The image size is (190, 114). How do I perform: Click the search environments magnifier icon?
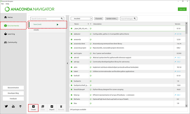62,19
